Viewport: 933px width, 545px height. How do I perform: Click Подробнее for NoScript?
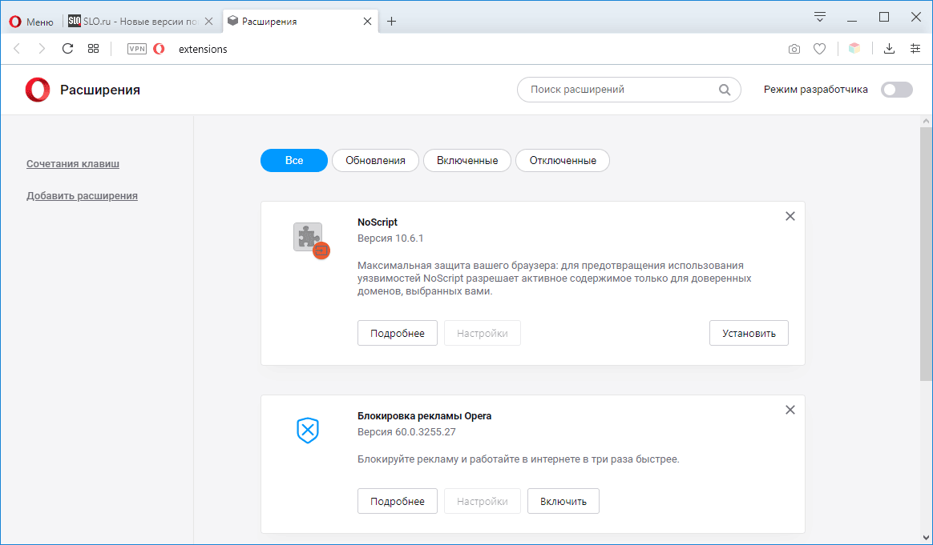[x=398, y=334]
